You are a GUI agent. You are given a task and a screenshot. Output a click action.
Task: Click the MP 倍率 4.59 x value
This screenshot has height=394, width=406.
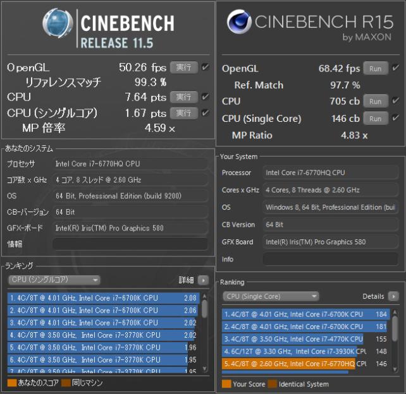[160, 128]
